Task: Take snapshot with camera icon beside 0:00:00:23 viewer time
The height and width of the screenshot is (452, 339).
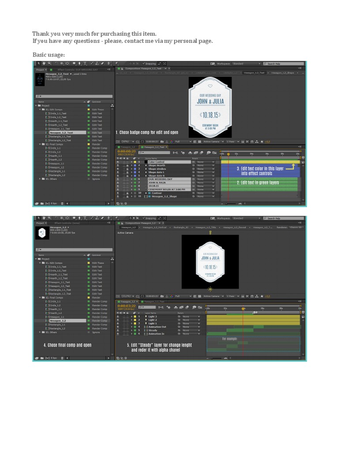Action: (x=162, y=142)
